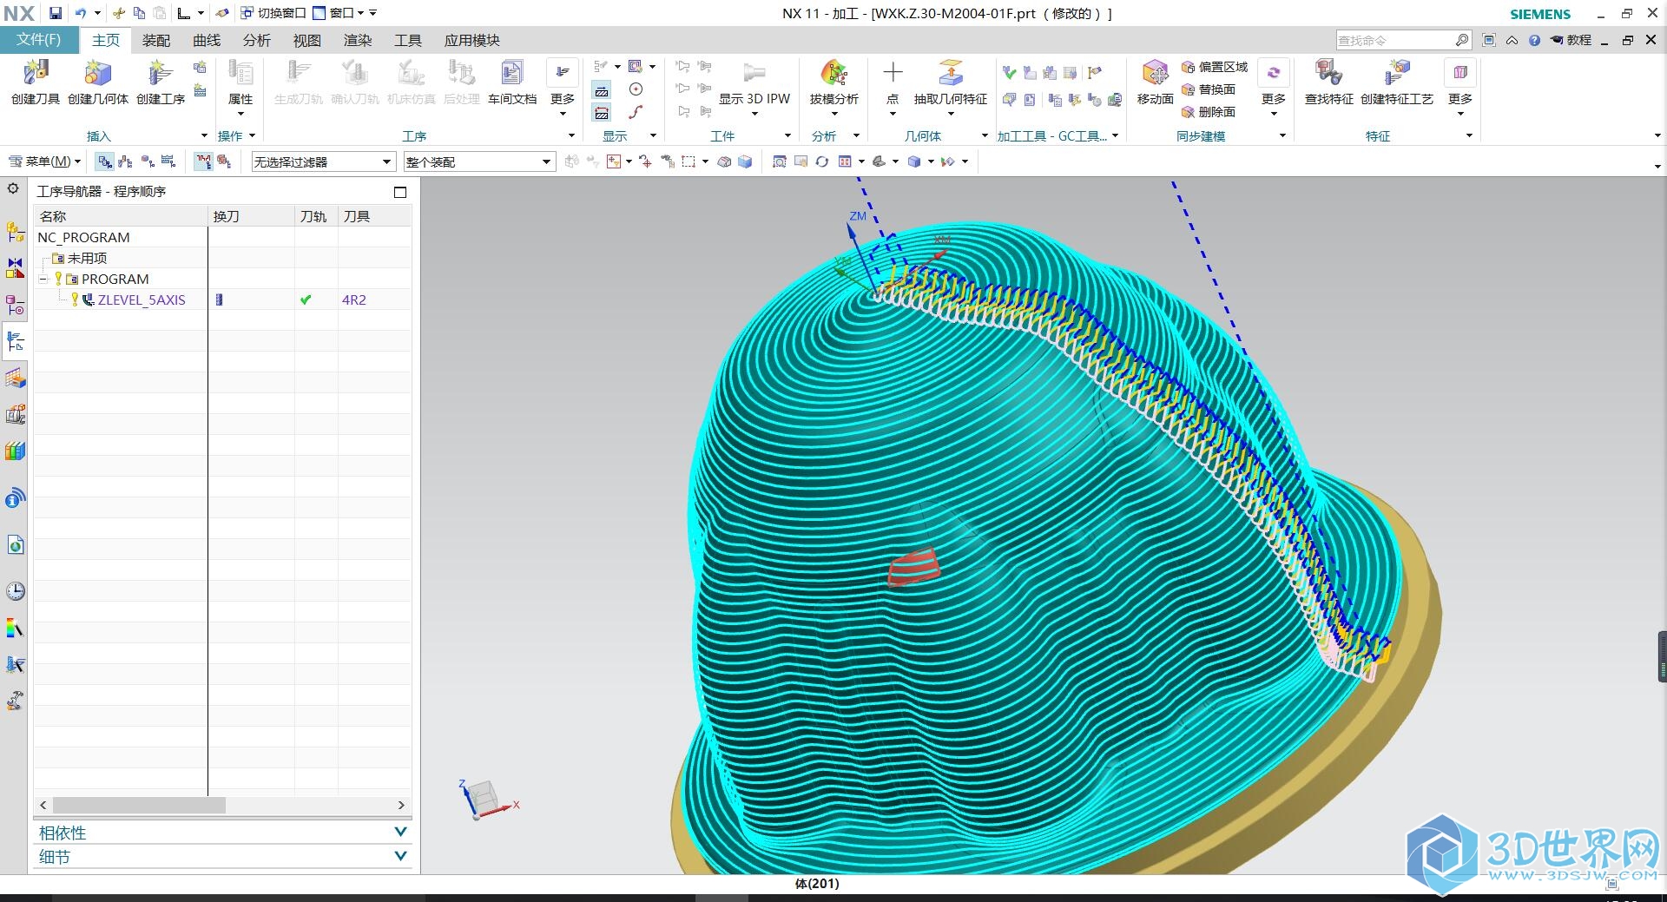Toggle Geometry View button

[148, 161]
